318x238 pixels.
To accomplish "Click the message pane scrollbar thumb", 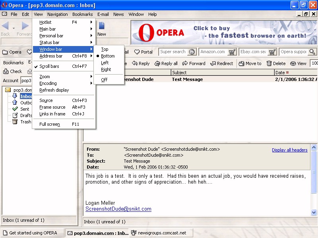I will point(314,172).
